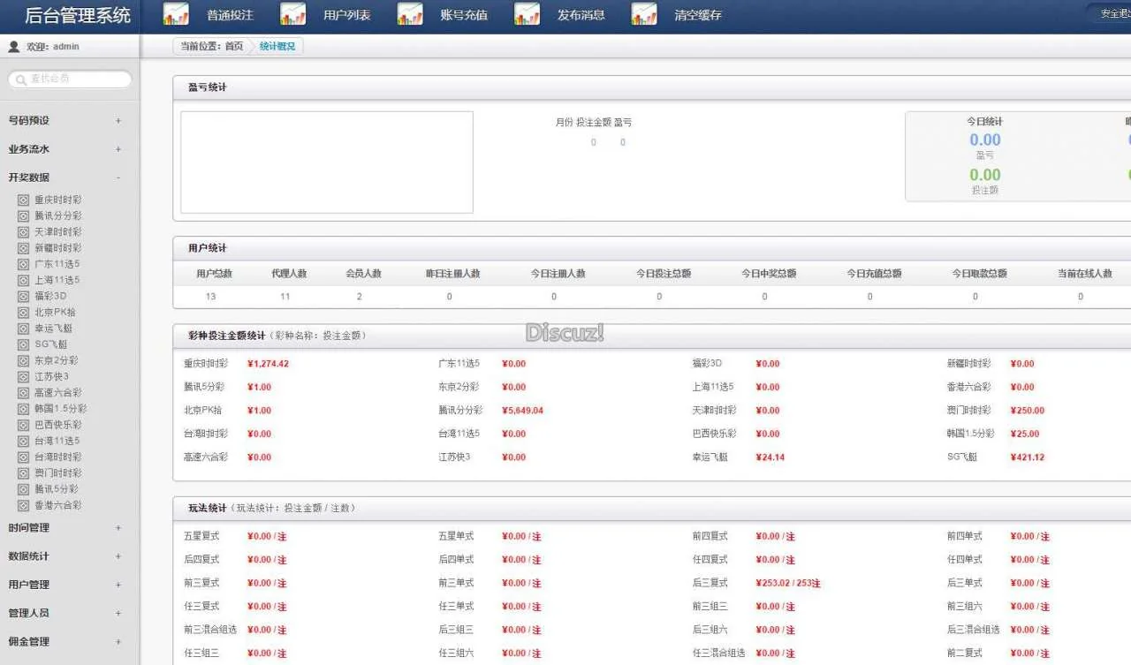Click the icon beside 北京PK拾 in sidebar
This screenshot has height=665, width=1131.
click(24, 313)
